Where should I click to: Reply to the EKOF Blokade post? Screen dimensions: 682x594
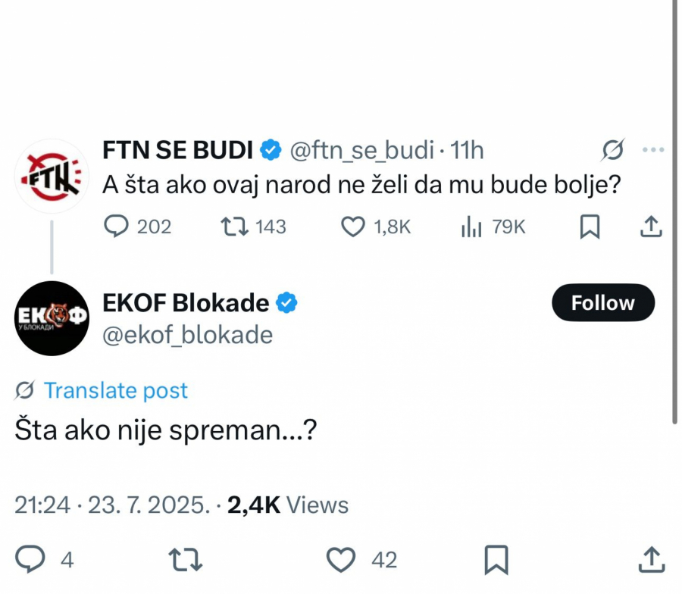(x=29, y=560)
